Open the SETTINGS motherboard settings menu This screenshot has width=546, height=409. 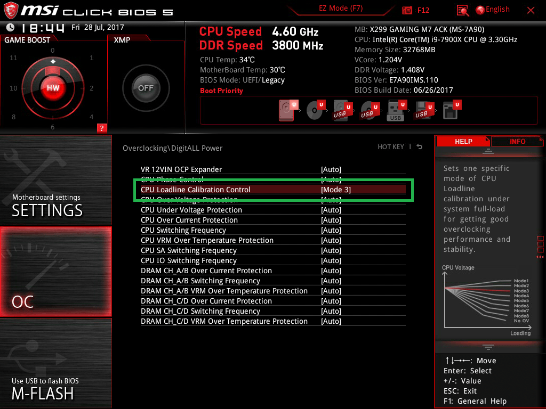click(x=55, y=180)
